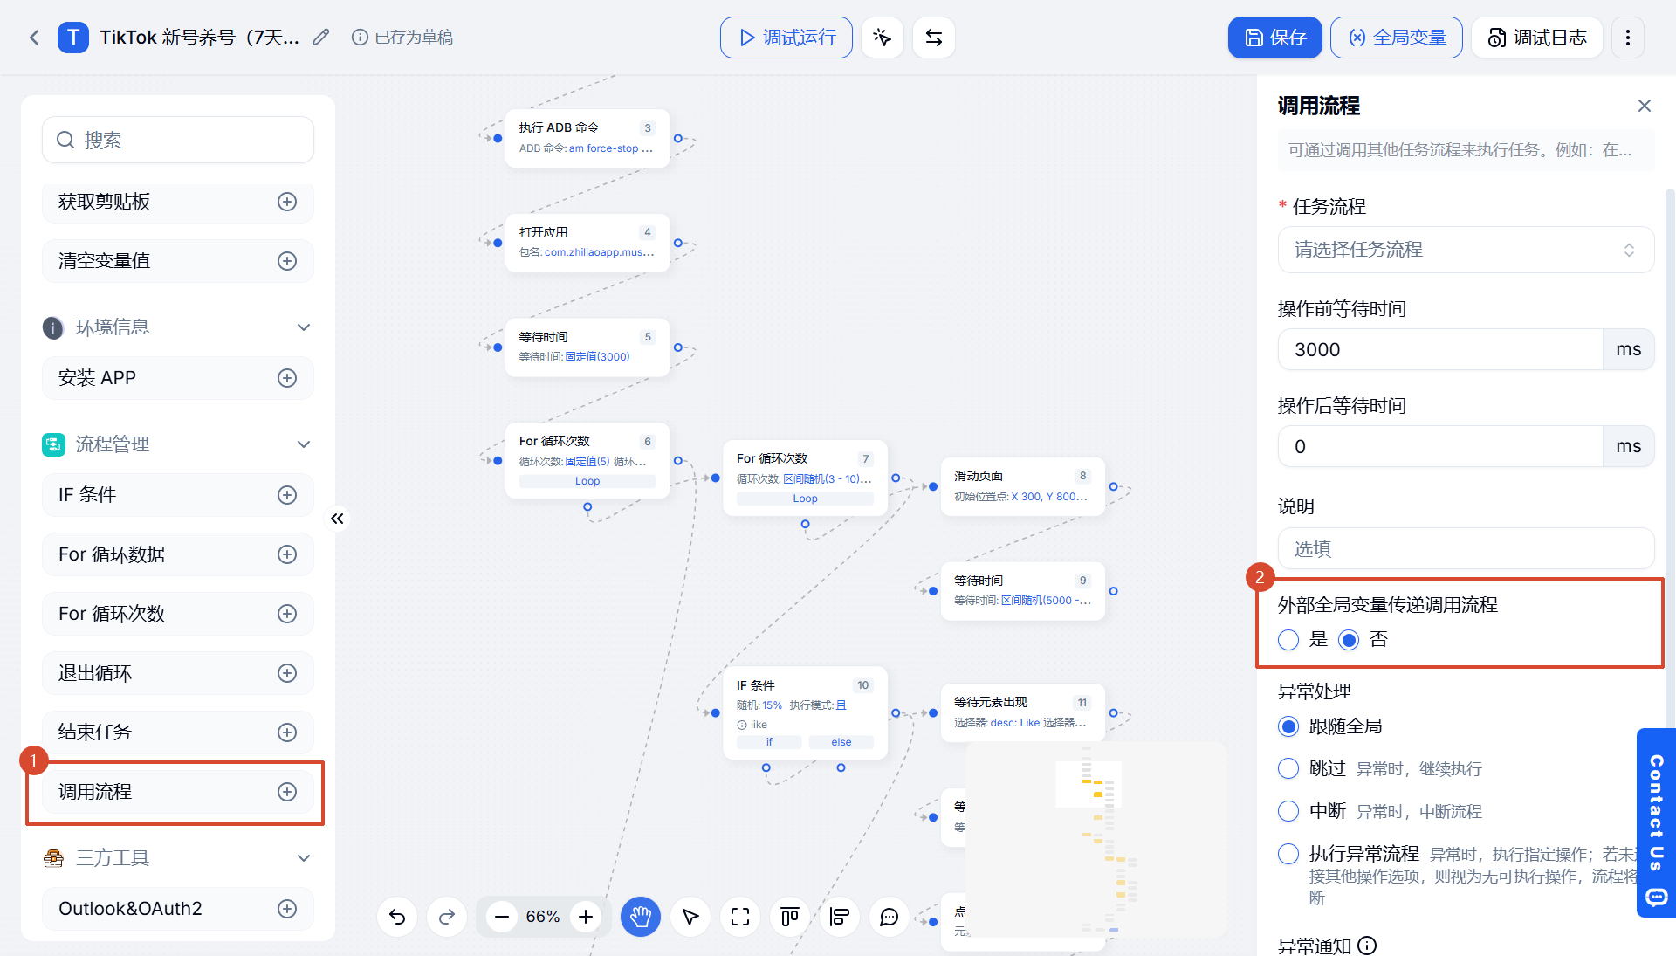Screen dimensions: 1676x956
Task: Collapse the left panel with double chevron
Action: [338, 519]
